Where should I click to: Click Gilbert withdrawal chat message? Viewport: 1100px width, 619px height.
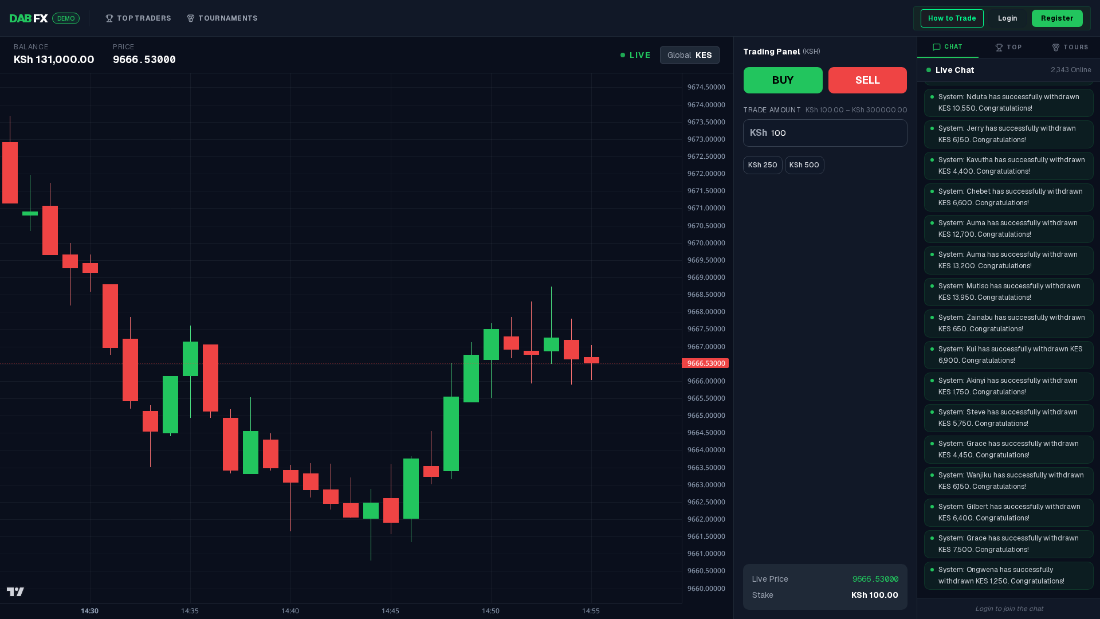point(1009,512)
